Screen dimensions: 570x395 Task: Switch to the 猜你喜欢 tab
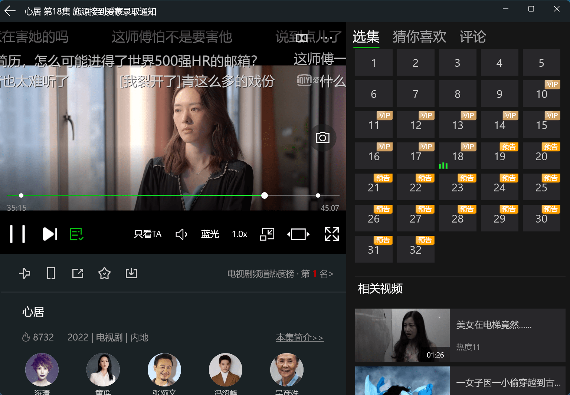click(x=419, y=37)
